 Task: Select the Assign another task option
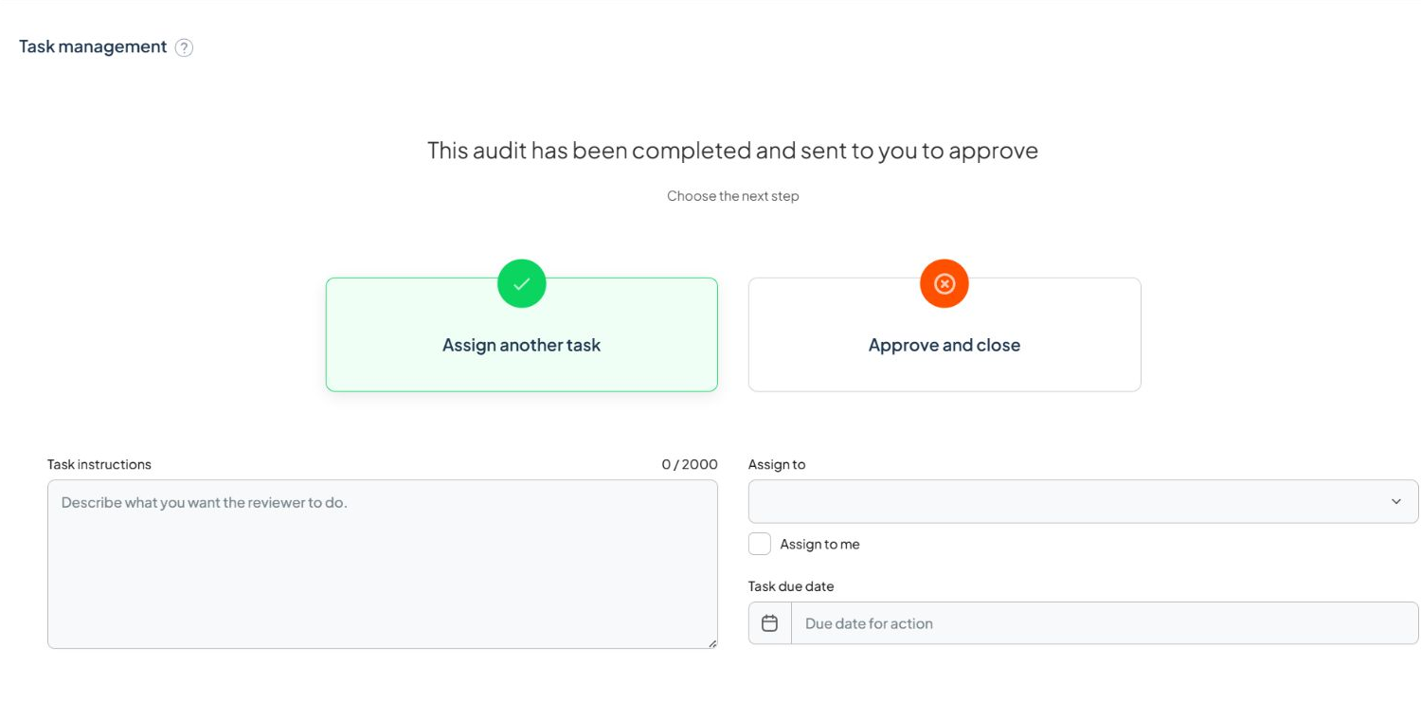(x=522, y=334)
